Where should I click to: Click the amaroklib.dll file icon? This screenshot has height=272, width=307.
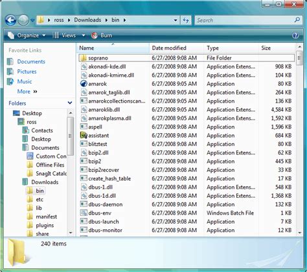point(84,110)
